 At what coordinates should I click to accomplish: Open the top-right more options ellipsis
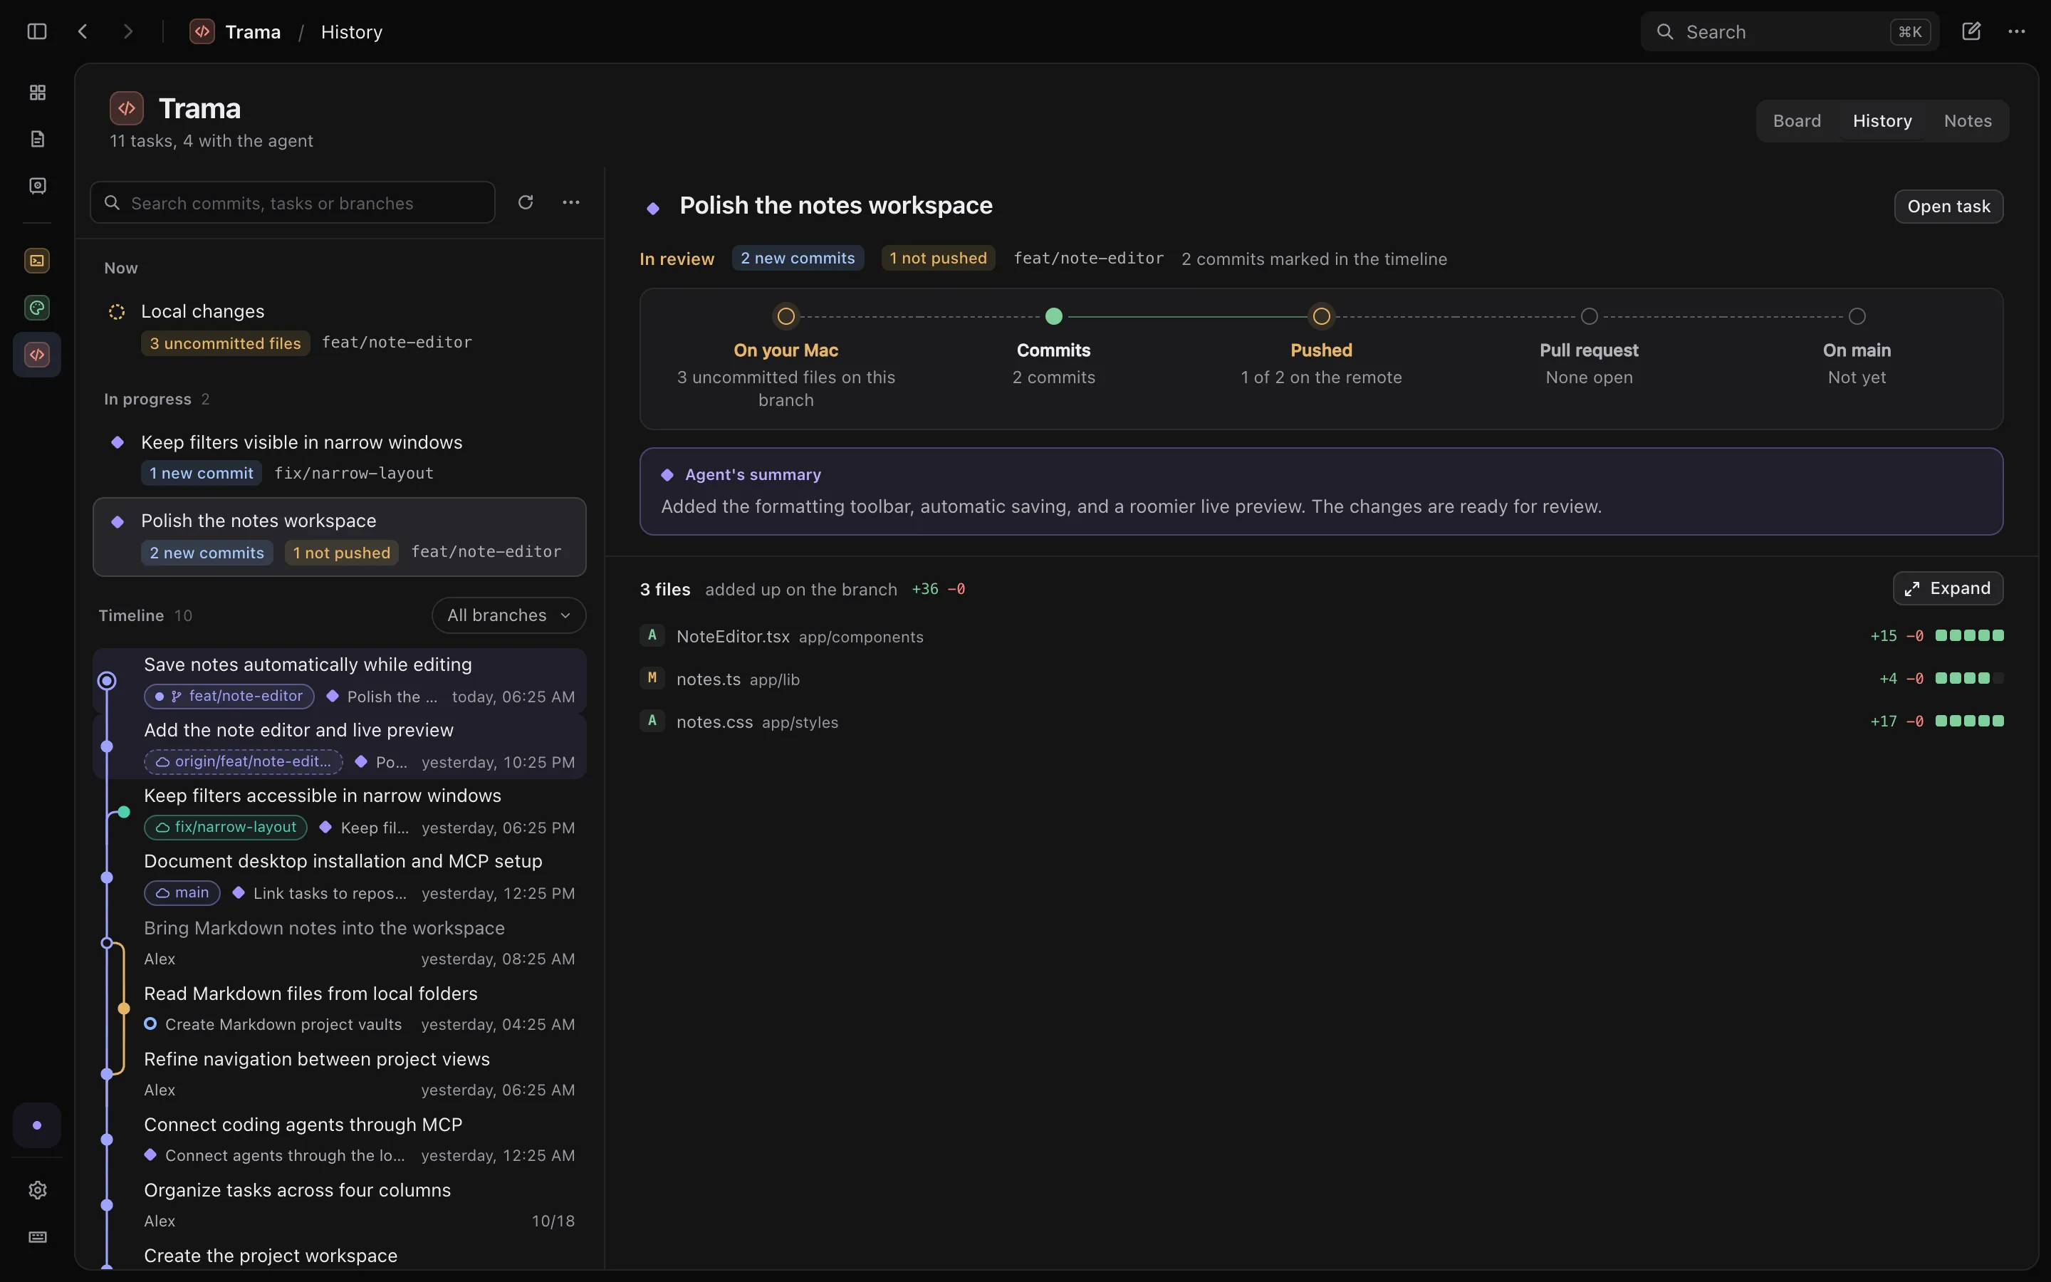(2016, 31)
